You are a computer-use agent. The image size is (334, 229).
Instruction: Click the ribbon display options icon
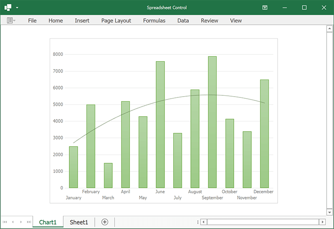tap(265, 7)
